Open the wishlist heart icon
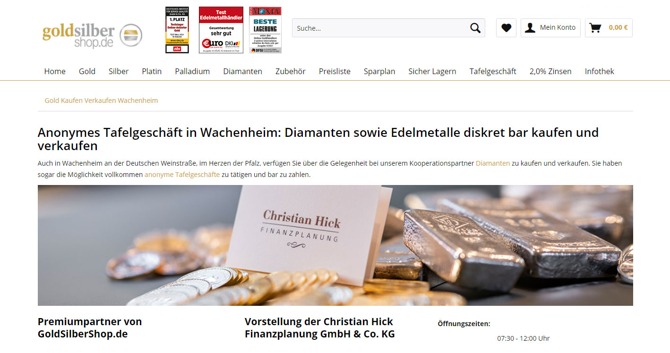The height and width of the screenshot is (353, 670). tap(506, 28)
